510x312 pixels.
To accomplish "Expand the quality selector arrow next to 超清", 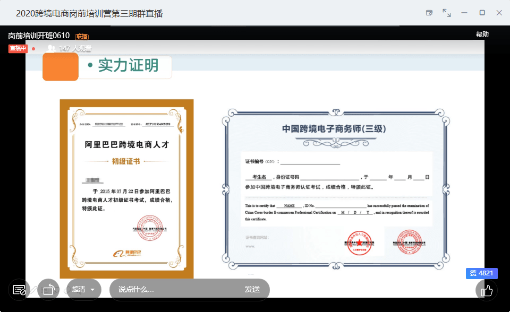I will 93,289.
